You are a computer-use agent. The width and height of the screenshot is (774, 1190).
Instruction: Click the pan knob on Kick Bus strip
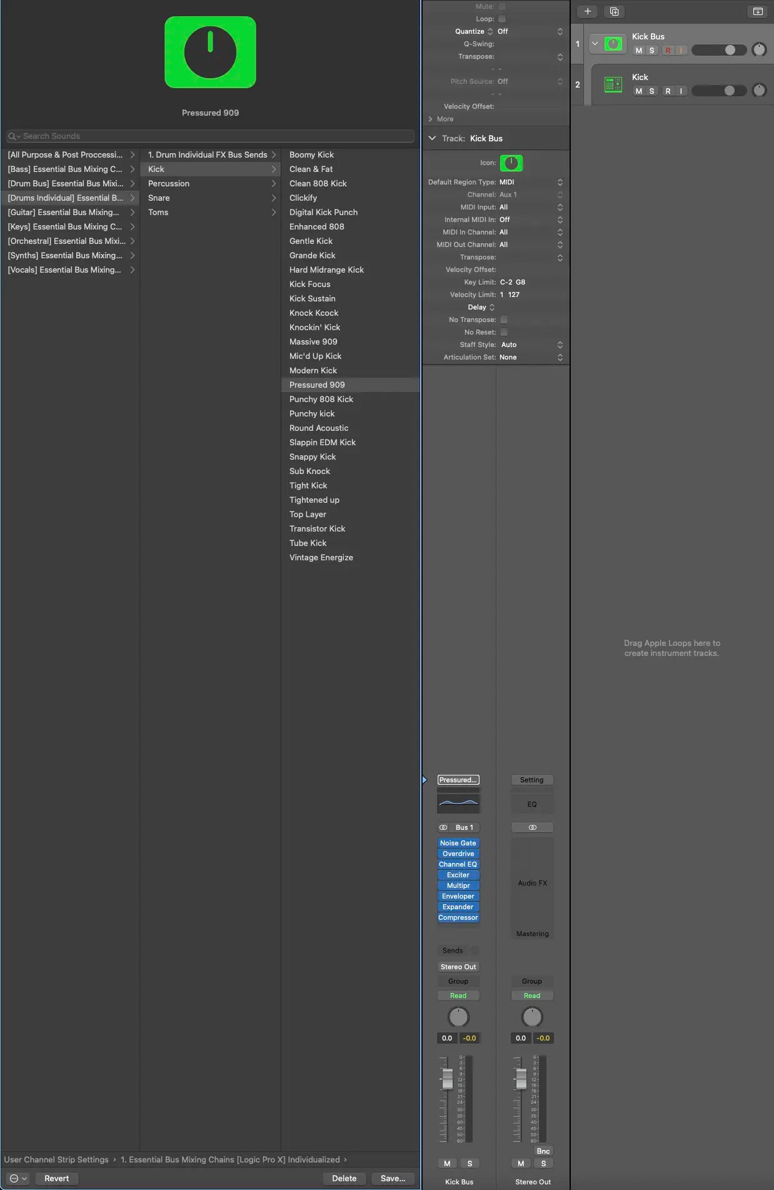click(x=458, y=1017)
